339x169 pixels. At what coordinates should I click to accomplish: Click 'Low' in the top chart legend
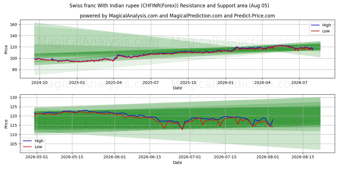326,31
